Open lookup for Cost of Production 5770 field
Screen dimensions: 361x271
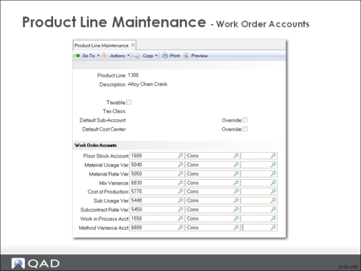click(180, 192)
